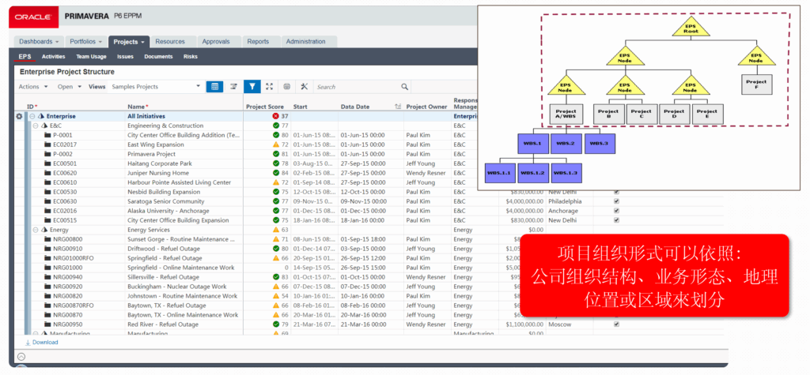810x375 pixels.
Task: Click the EPS node icon beside E&C
Action: (x=44, y=126)
